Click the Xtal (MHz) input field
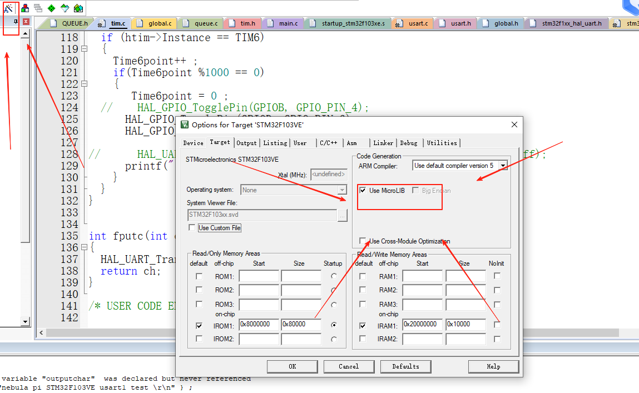This screenshot has height=393, width=639. [x=329, y=175]
